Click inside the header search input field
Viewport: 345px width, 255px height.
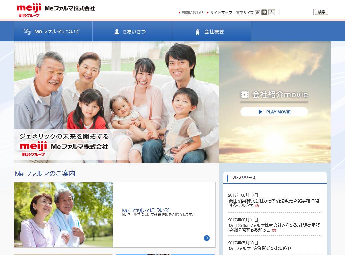click(x=296, y=12)
